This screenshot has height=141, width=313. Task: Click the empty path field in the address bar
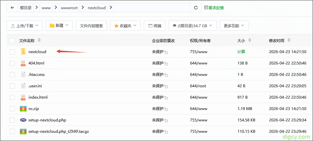tap(152, 8)
